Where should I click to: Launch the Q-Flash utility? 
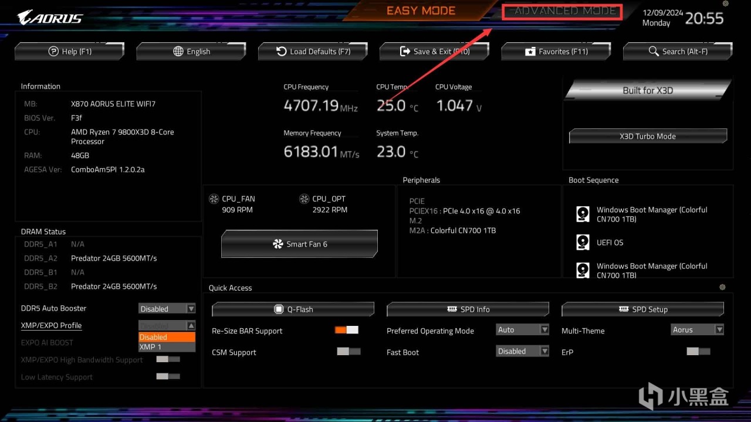(x=293, y=309)
